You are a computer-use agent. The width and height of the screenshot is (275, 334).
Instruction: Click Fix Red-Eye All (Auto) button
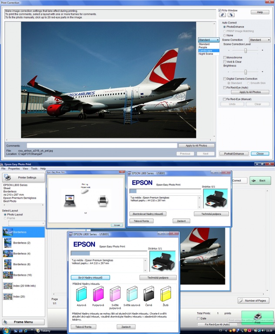217,324
